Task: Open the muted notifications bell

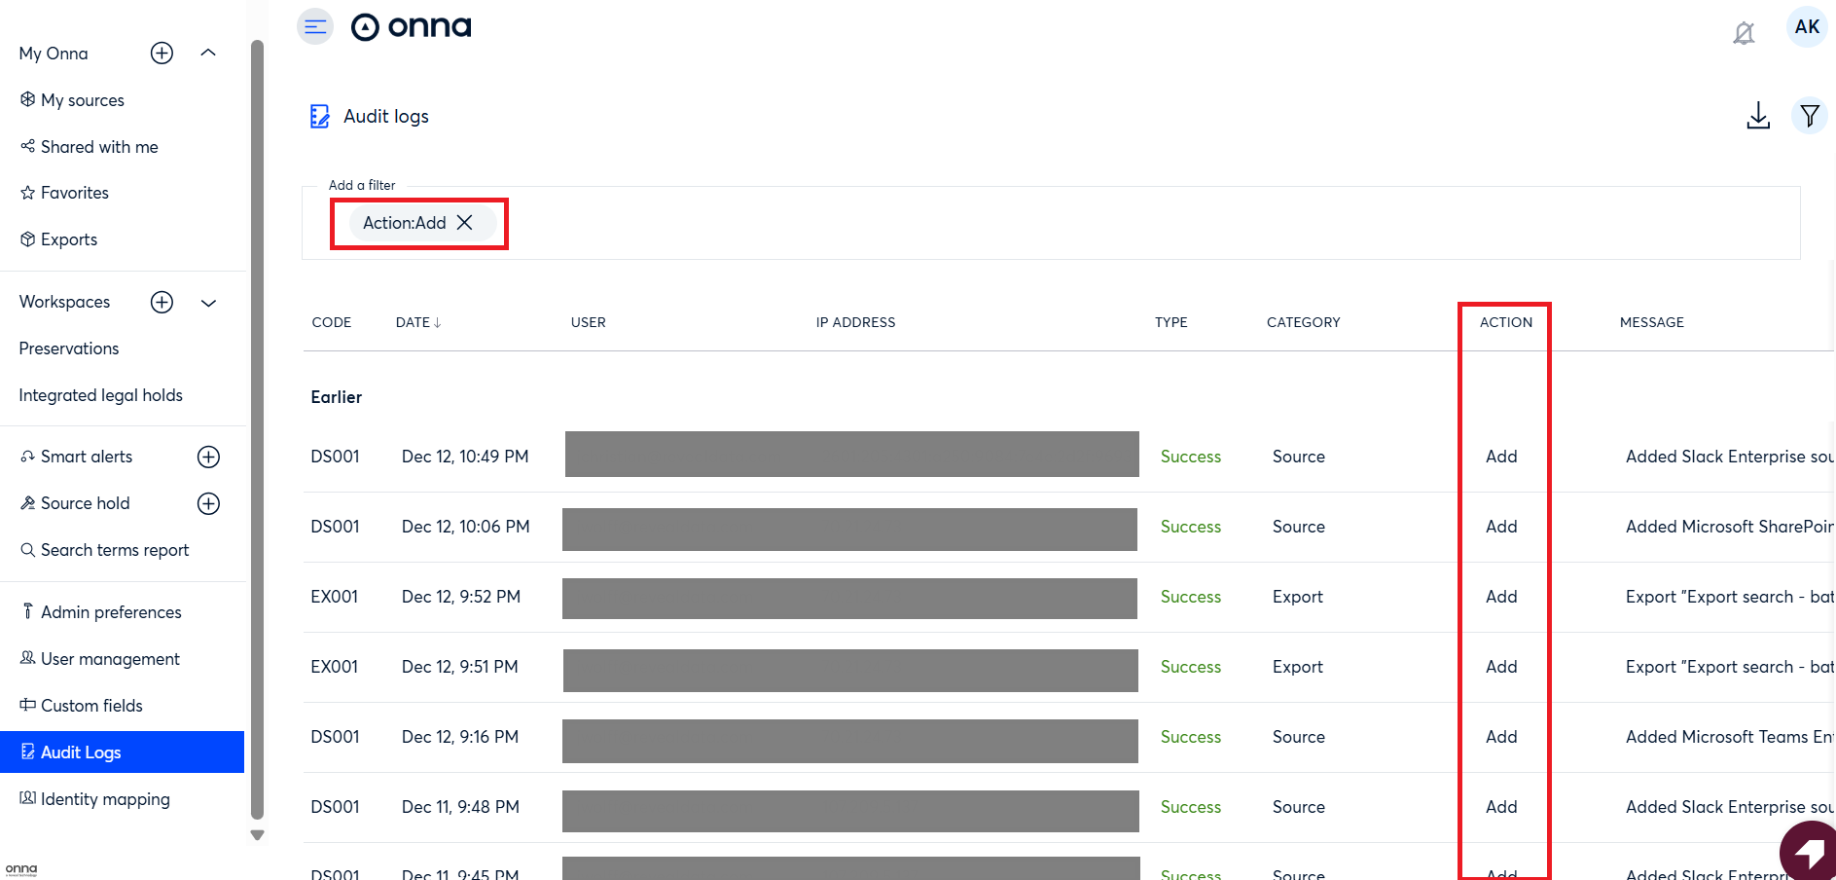Action: tap(1743, 34)
